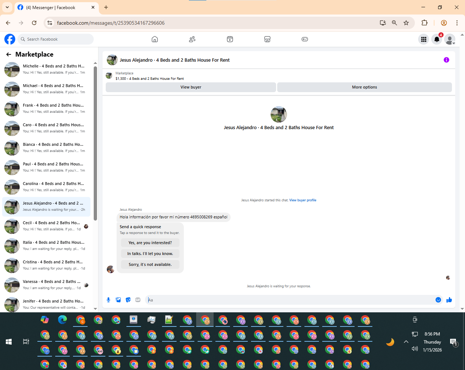Show hidden system tray icons chevron

point(406,341)
